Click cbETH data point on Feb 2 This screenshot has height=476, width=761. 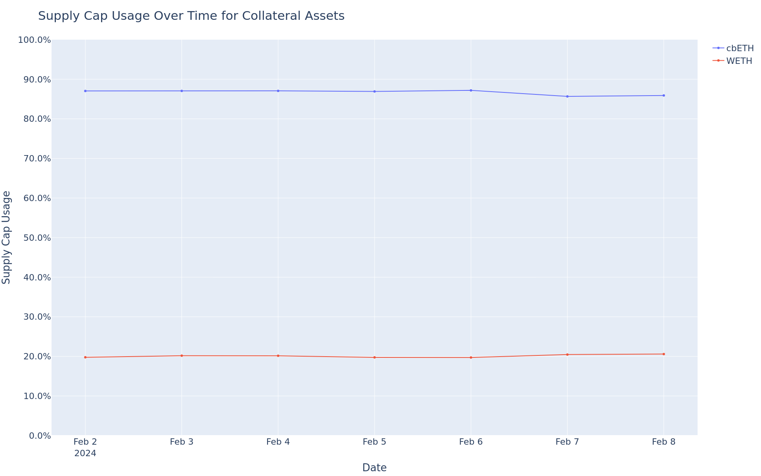pyautogui.click(x=85, y=91)
